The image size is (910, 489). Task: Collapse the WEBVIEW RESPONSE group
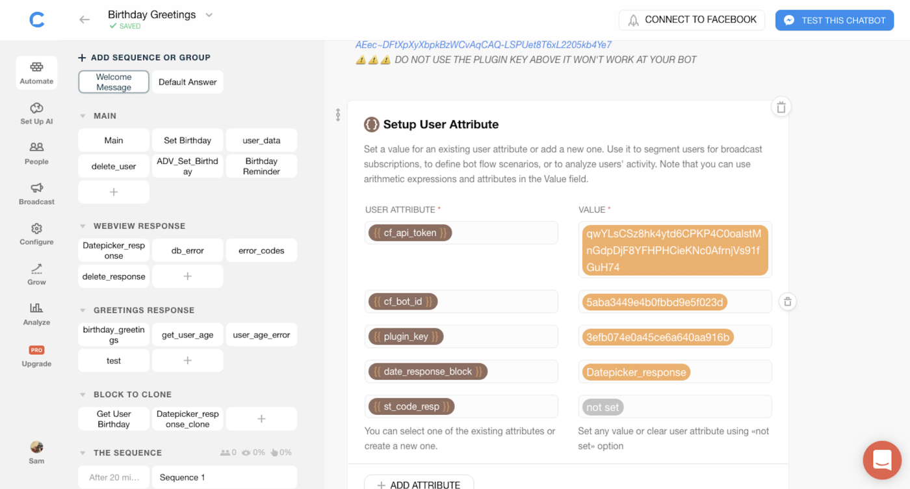83,226
